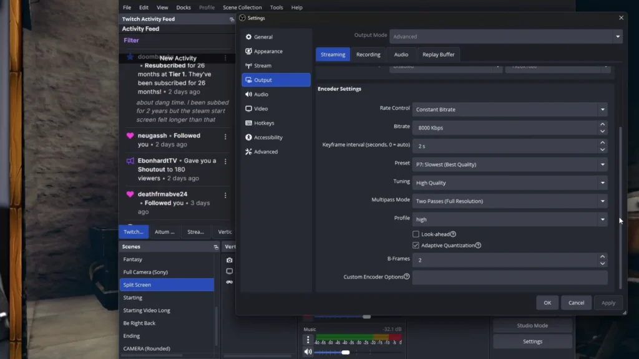Open the Tuning dropdown
Screen dimensions: 639x359
point(510,183)
